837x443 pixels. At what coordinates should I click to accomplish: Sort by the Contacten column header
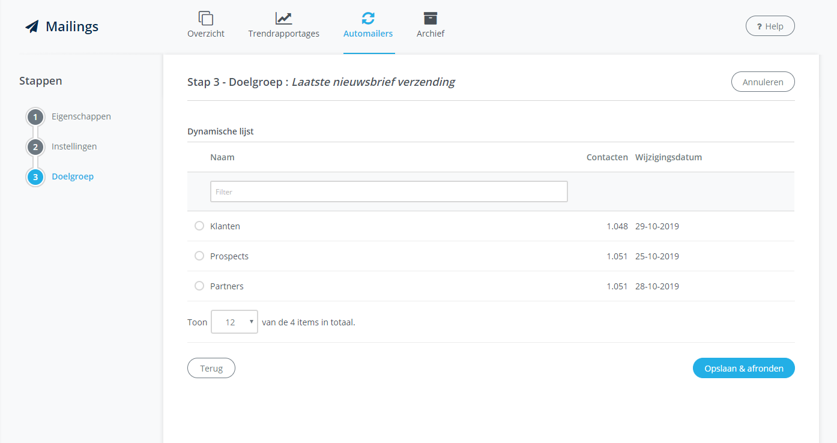[x=607, y=157]
